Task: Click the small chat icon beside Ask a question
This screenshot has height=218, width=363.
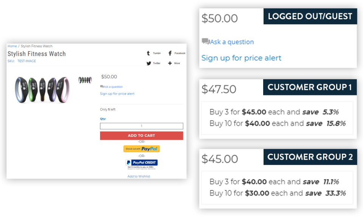Action: pyautogui.click(x=102, y=86)
